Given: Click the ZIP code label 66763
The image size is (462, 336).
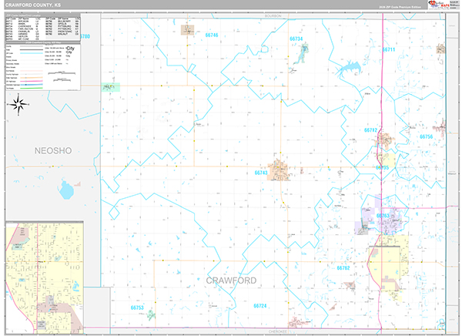Looking at the screenshot, I should (x=383, y=216).
